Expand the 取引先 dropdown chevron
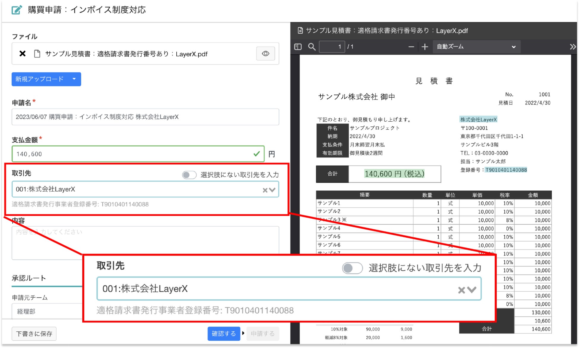Viewport: 579px width, 348px height. click(x=273, y=190)
